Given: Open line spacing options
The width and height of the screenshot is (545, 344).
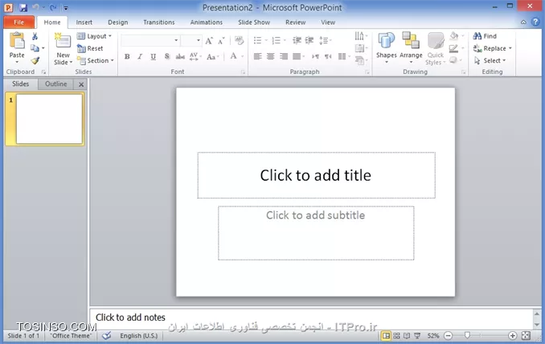Looking at the screenshot, I should click(x=325, y=40).
